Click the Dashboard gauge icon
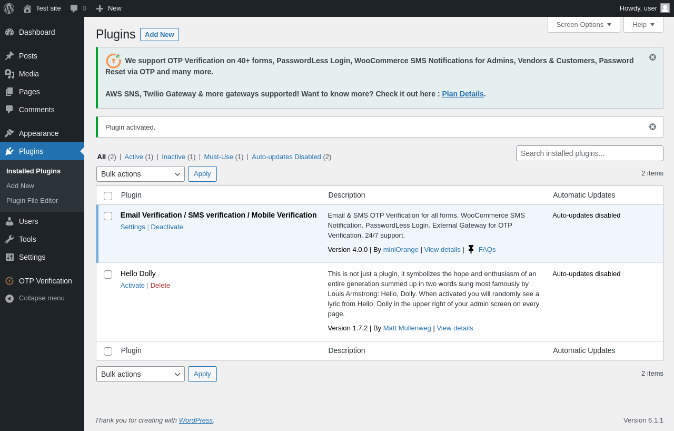 [x=9, y=32]
